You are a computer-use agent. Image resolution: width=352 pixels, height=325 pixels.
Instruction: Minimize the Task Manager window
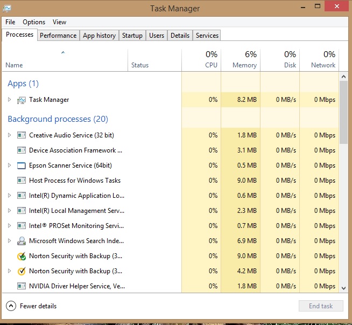point(303,7)
